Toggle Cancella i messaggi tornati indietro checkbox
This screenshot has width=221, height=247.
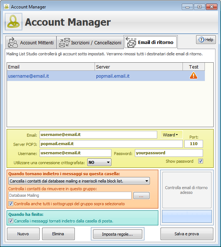point(11,221)
